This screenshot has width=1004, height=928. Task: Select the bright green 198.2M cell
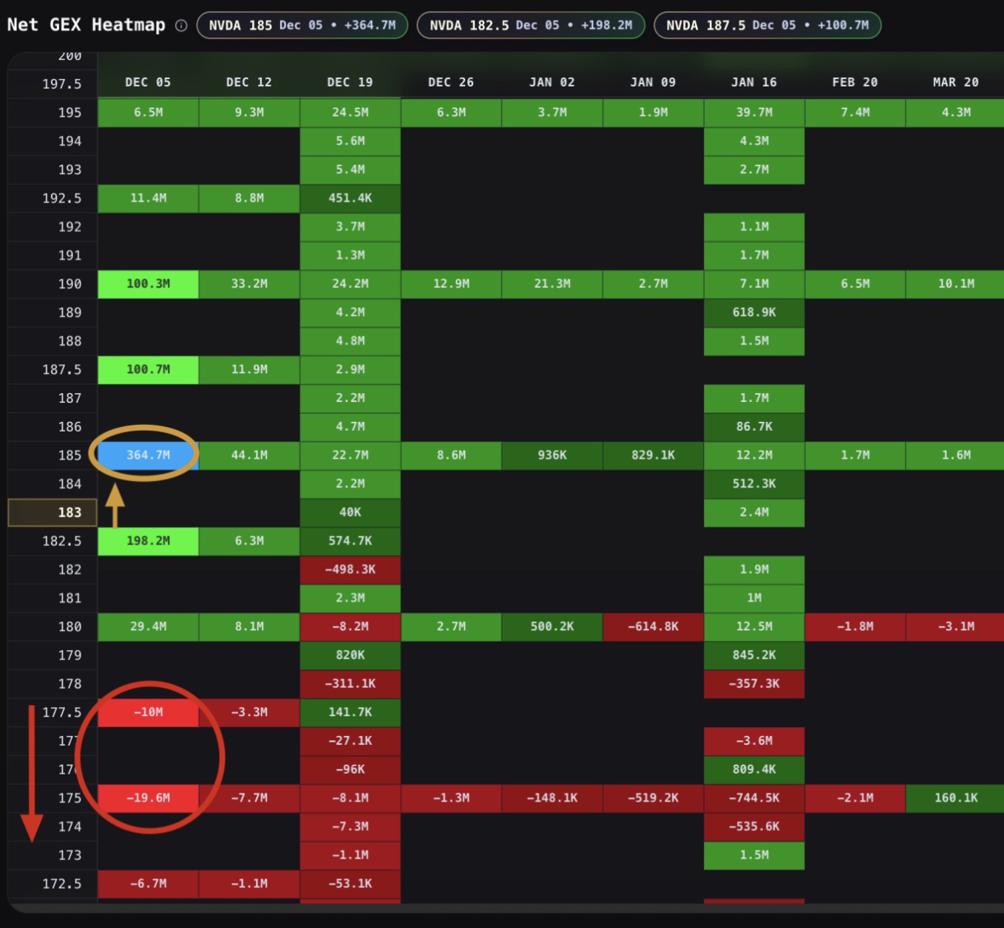point(148,541)
